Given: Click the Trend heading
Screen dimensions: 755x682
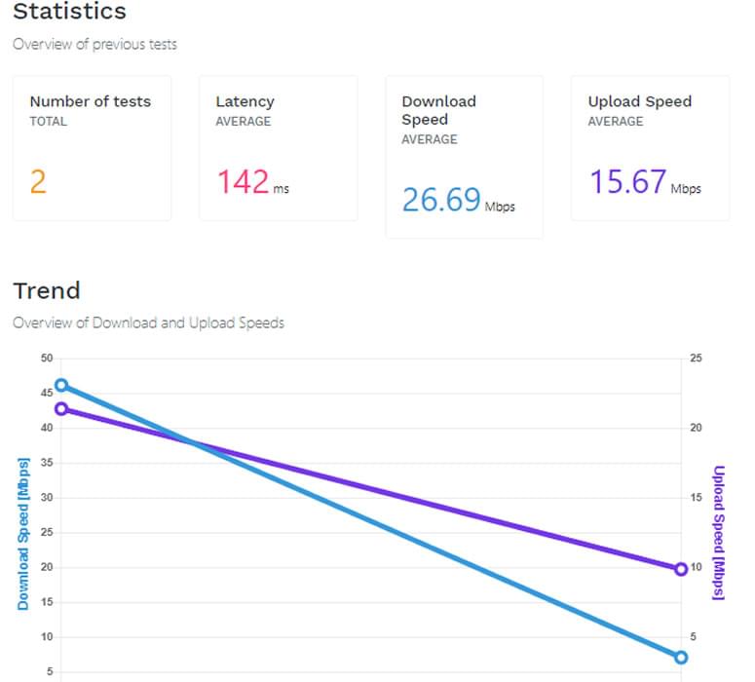Looking at the screenshot, I should click(x=47, y=291).
